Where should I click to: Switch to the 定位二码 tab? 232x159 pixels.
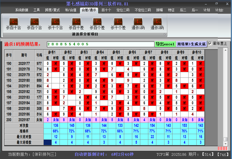pos(123,10)
